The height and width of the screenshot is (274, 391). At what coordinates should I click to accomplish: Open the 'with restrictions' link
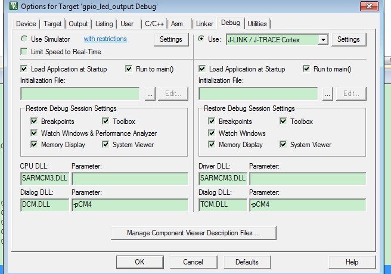pos(105,39)
